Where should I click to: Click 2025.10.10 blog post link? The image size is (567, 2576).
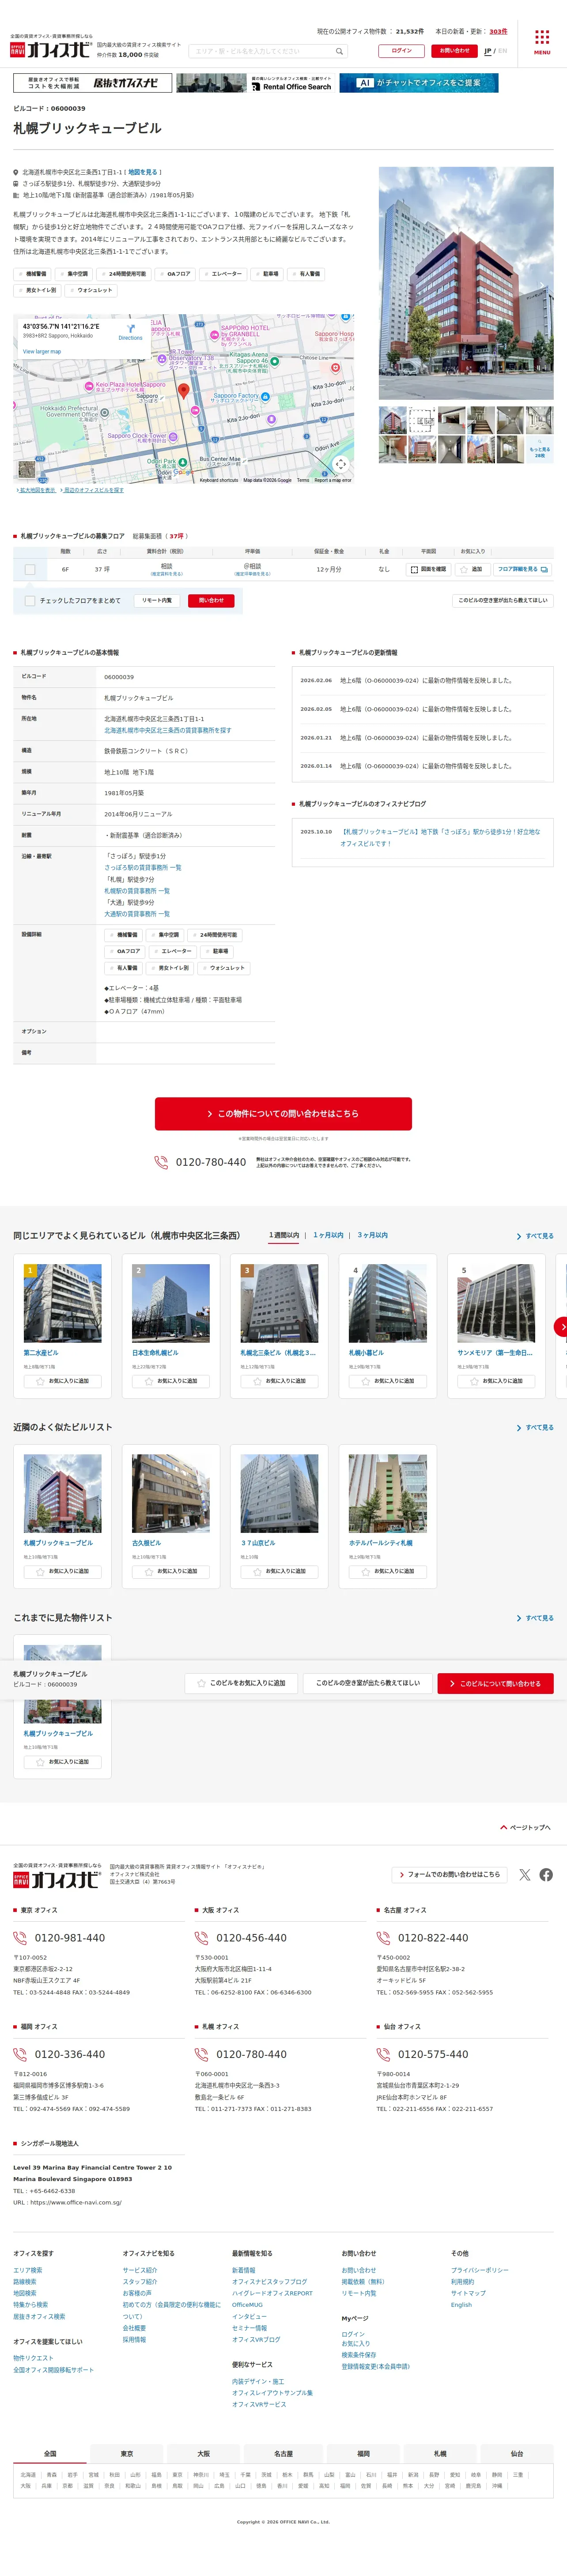[x=440, y=837]
